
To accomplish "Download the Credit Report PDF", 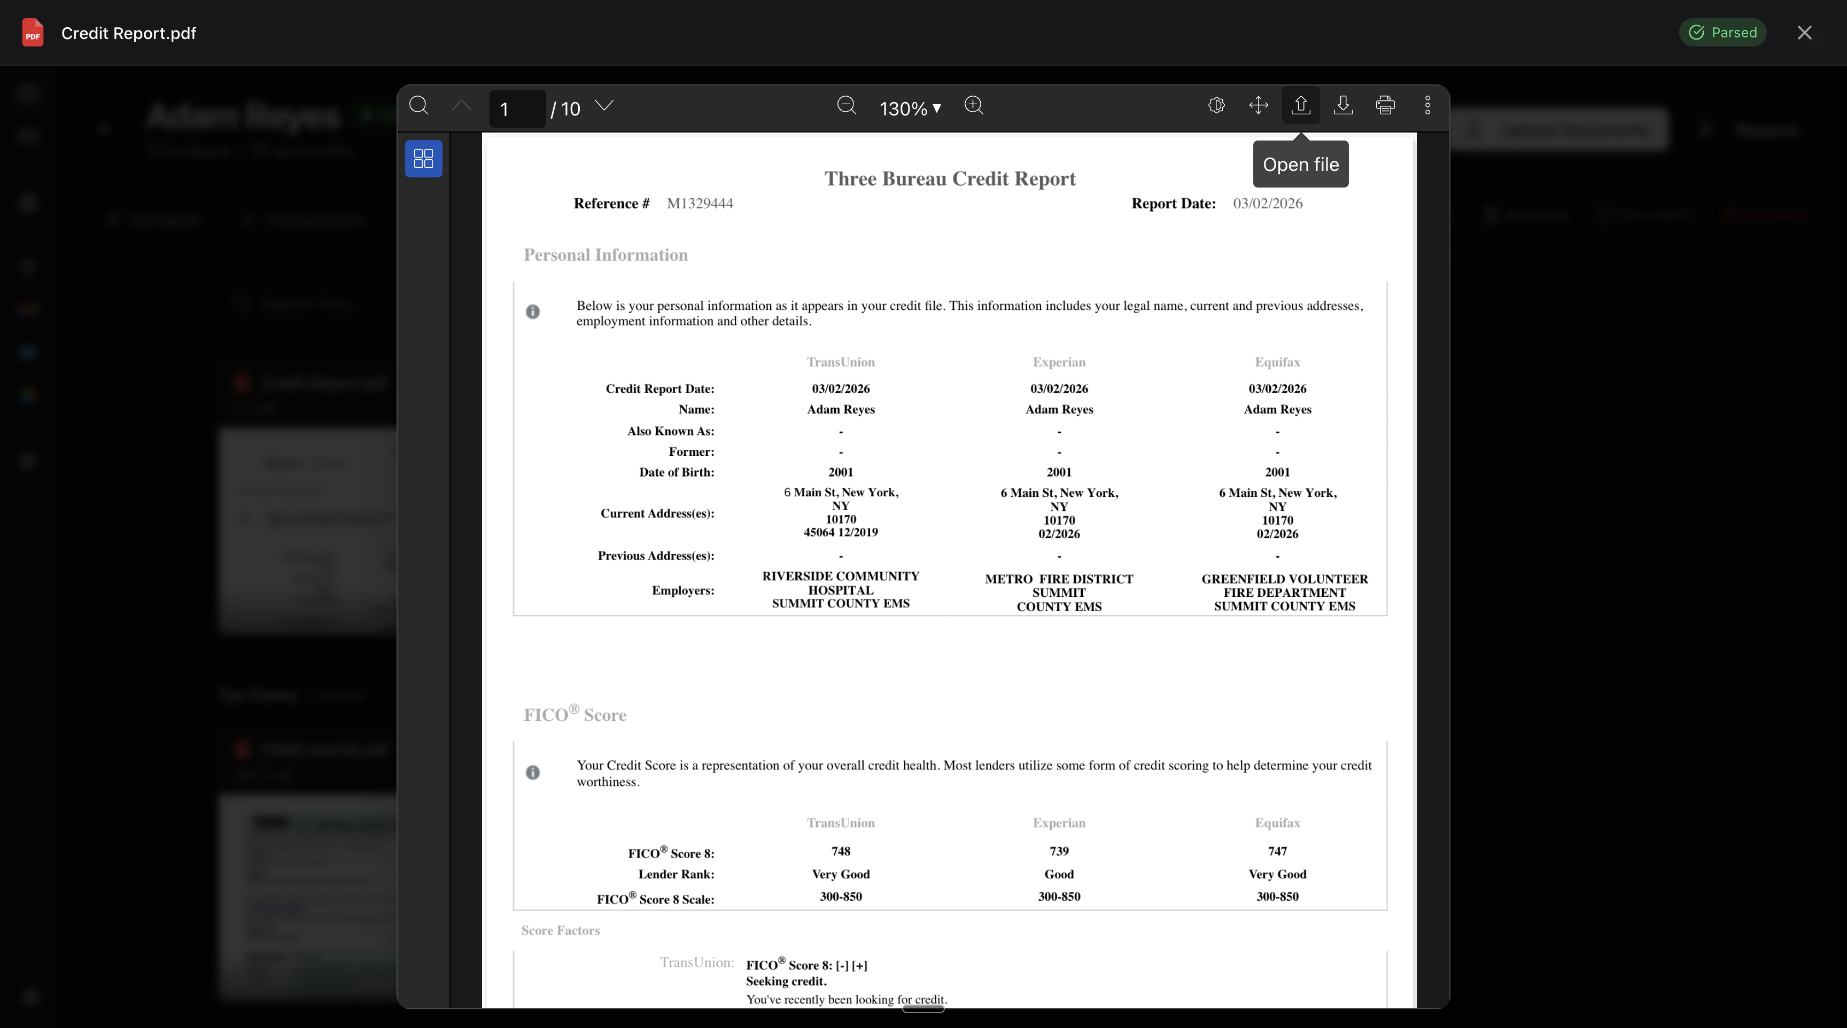I will (1343, 105).
